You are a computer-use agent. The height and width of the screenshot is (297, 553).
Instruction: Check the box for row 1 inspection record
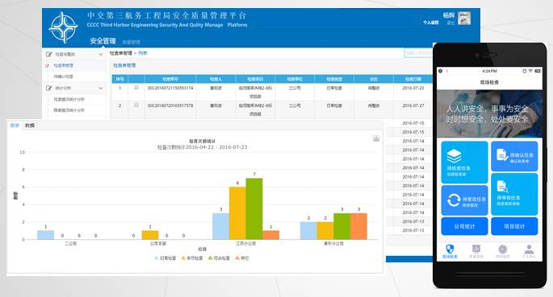136,88
